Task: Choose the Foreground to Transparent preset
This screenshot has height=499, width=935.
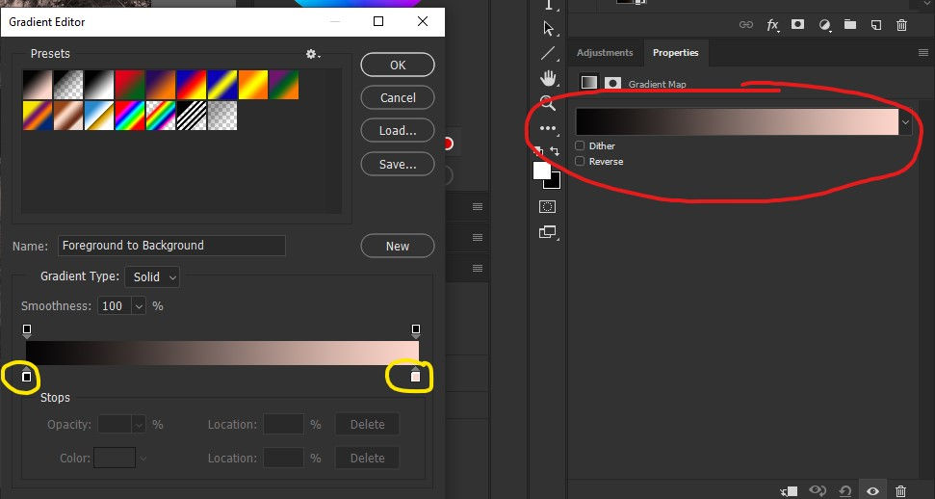Action: click(x=68, y=85)
